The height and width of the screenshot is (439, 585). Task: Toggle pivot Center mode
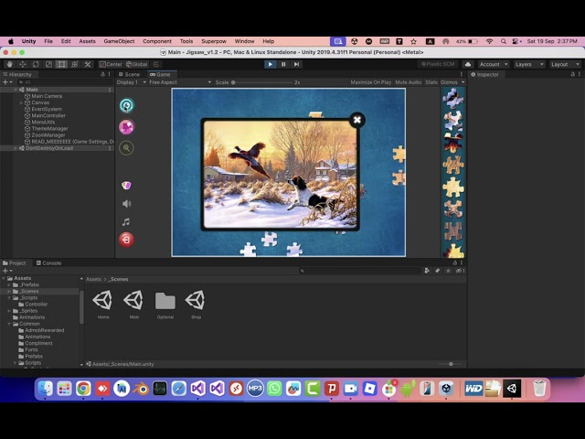click(x=111, y=64)
